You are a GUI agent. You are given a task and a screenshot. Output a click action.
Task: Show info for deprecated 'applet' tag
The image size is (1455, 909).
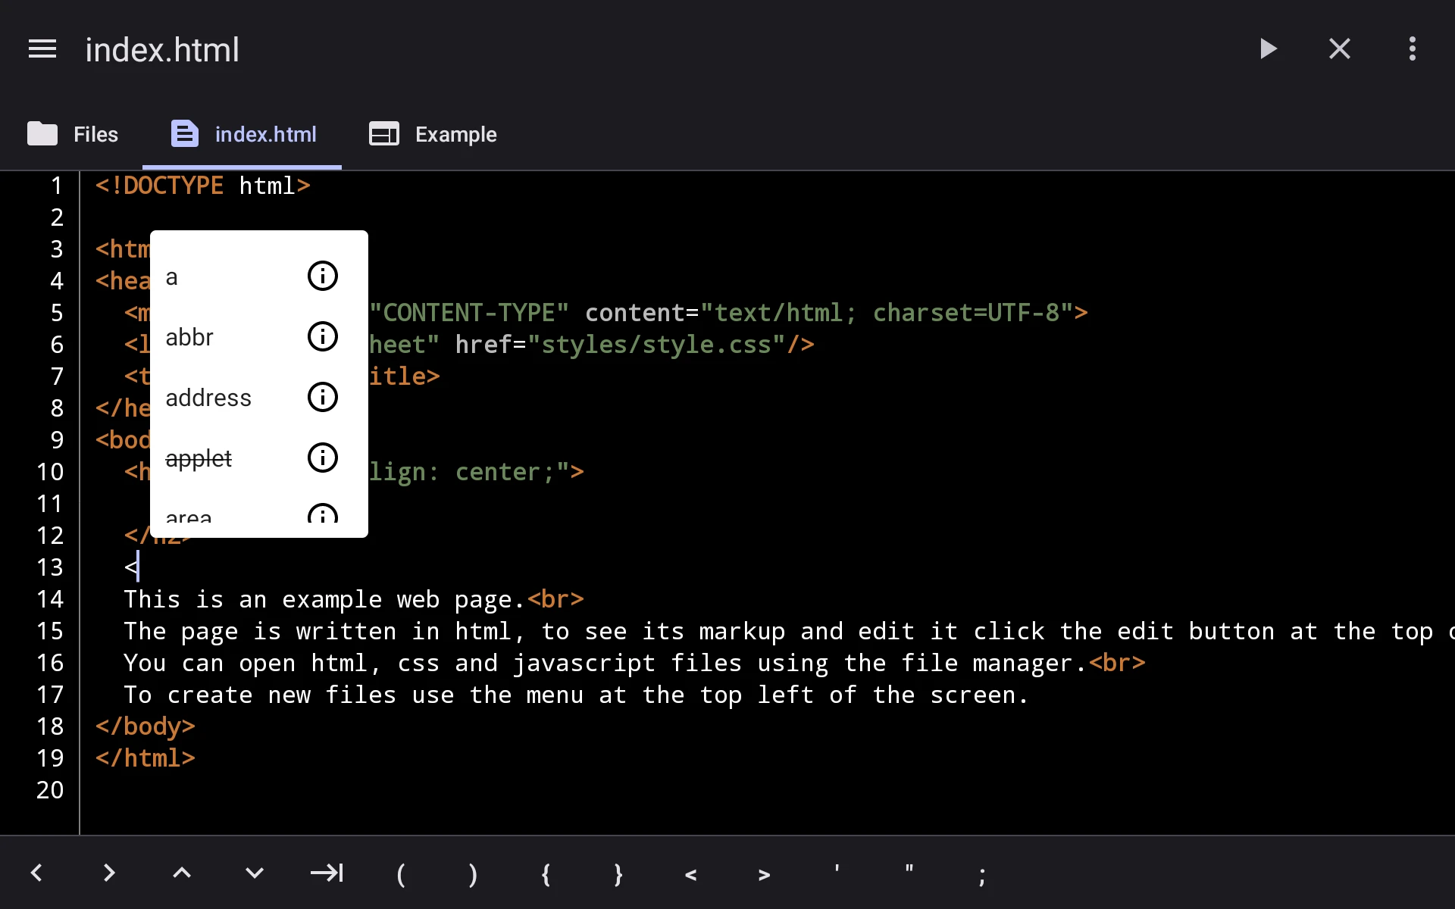click(323, 458)
